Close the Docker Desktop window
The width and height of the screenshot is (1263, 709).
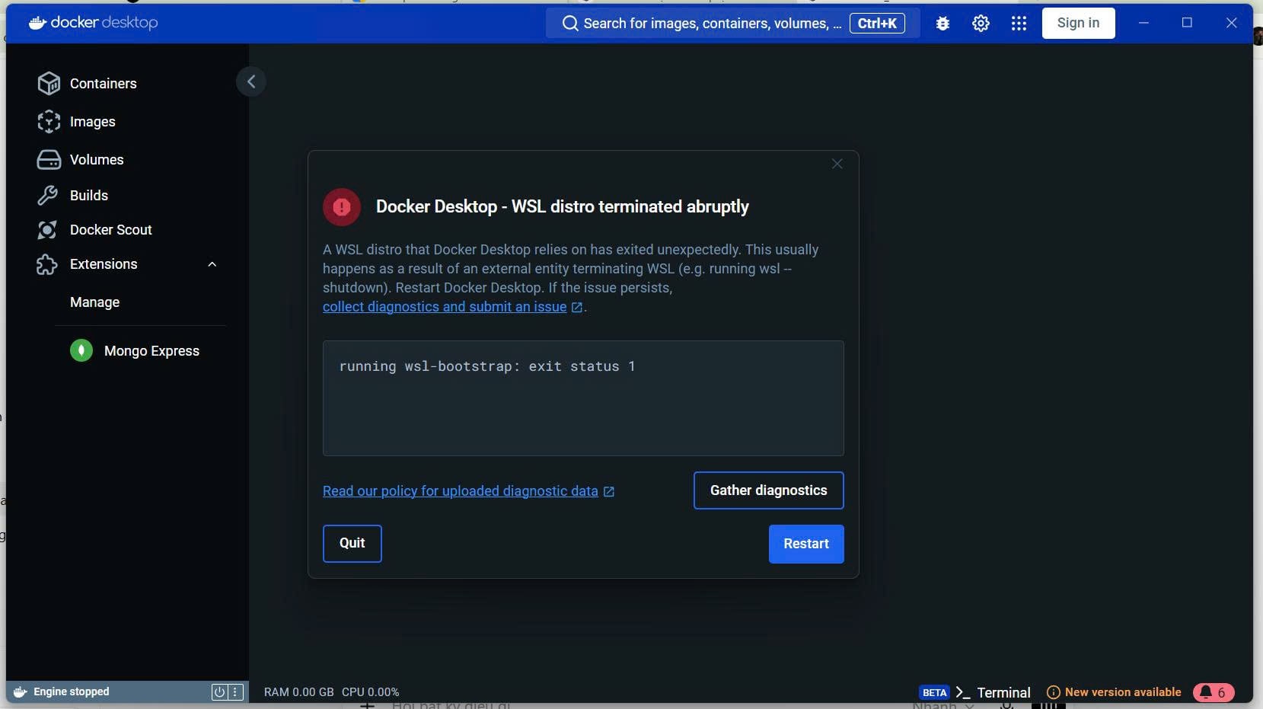point(1232,23)
